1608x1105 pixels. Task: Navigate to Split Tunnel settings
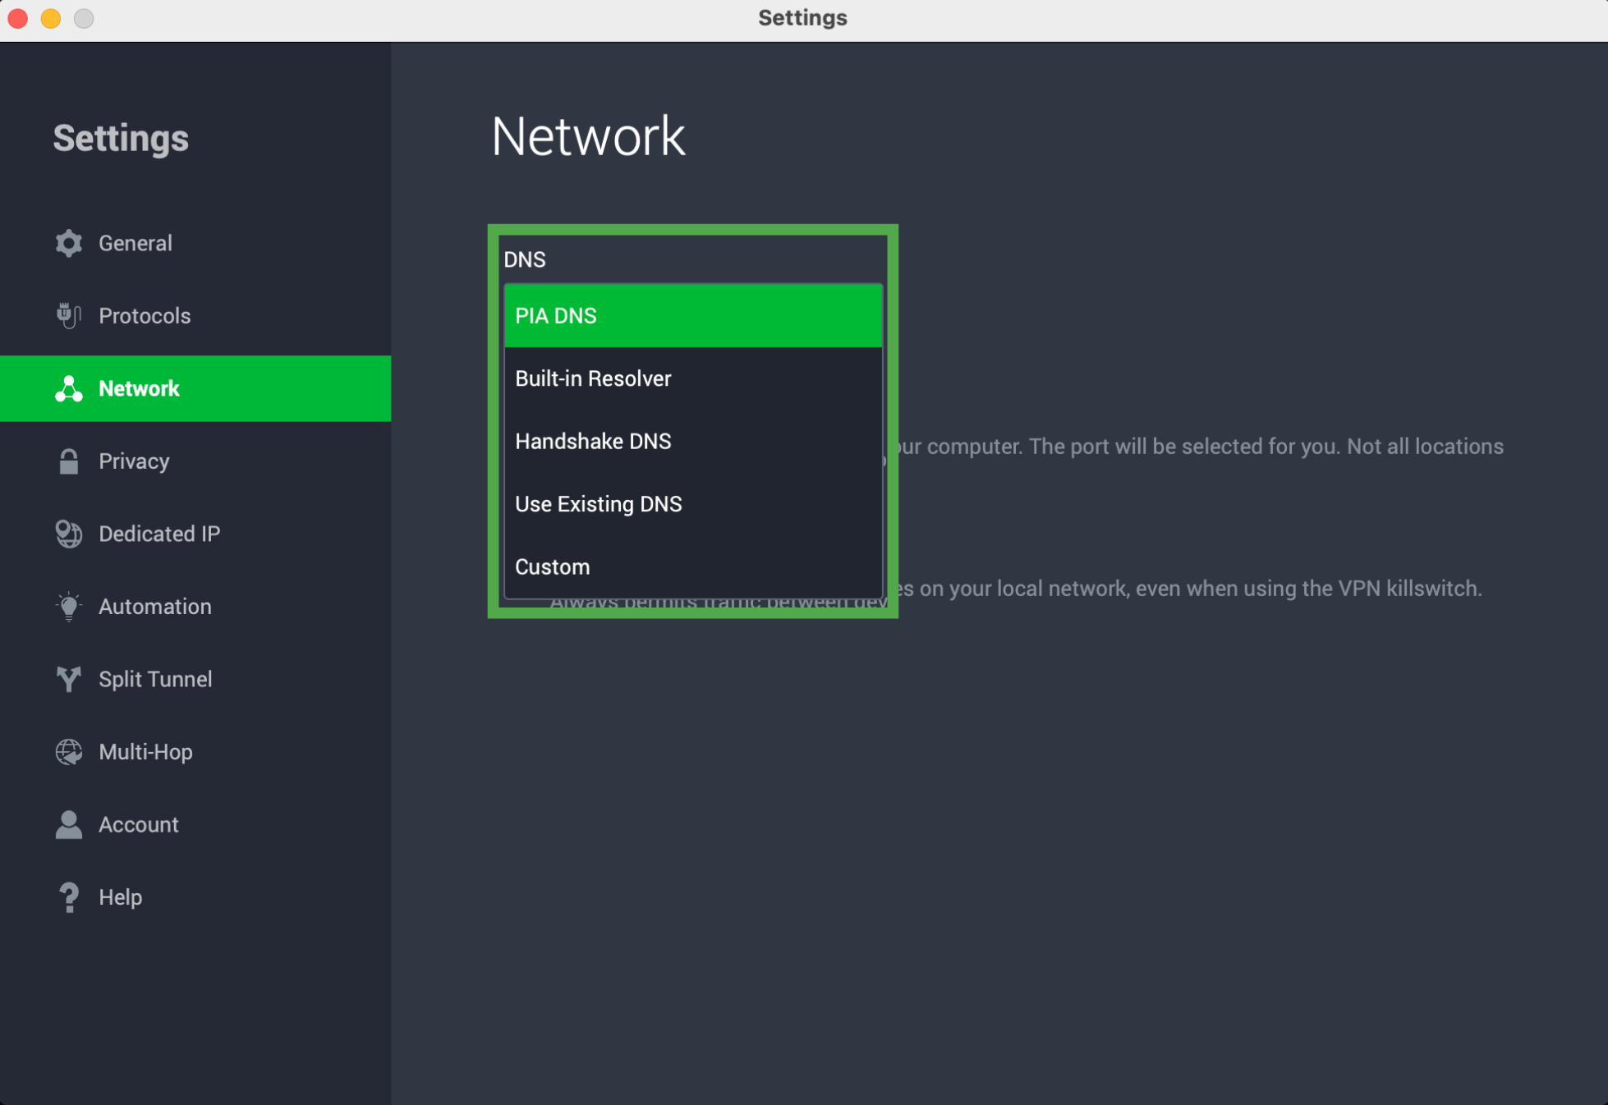(195, 679)
